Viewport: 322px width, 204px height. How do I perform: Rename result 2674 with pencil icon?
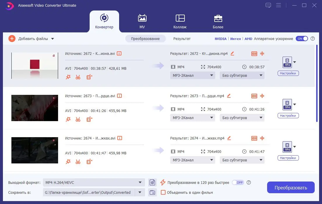pyautogui.click(x=229, y=138)
